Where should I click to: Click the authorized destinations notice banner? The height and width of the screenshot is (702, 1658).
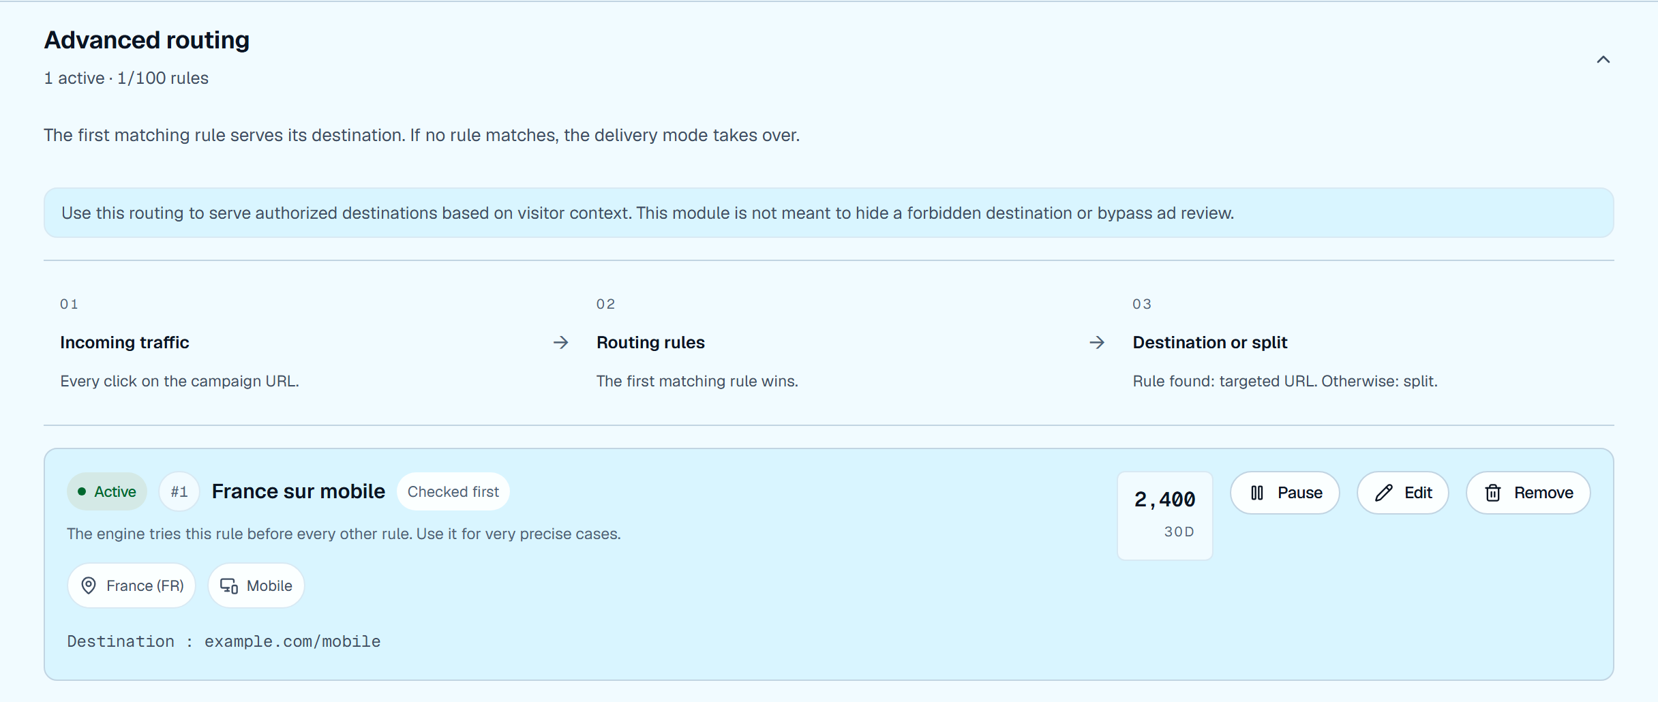click(x=829, y=213)
